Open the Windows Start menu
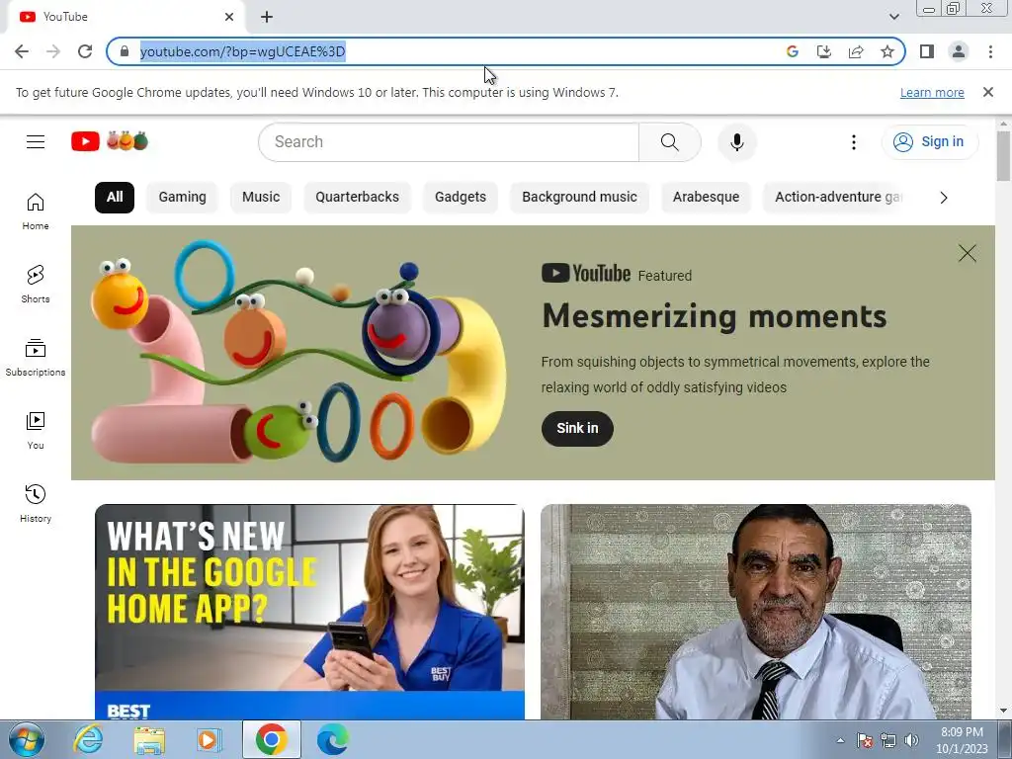 [x=26, y=739]
